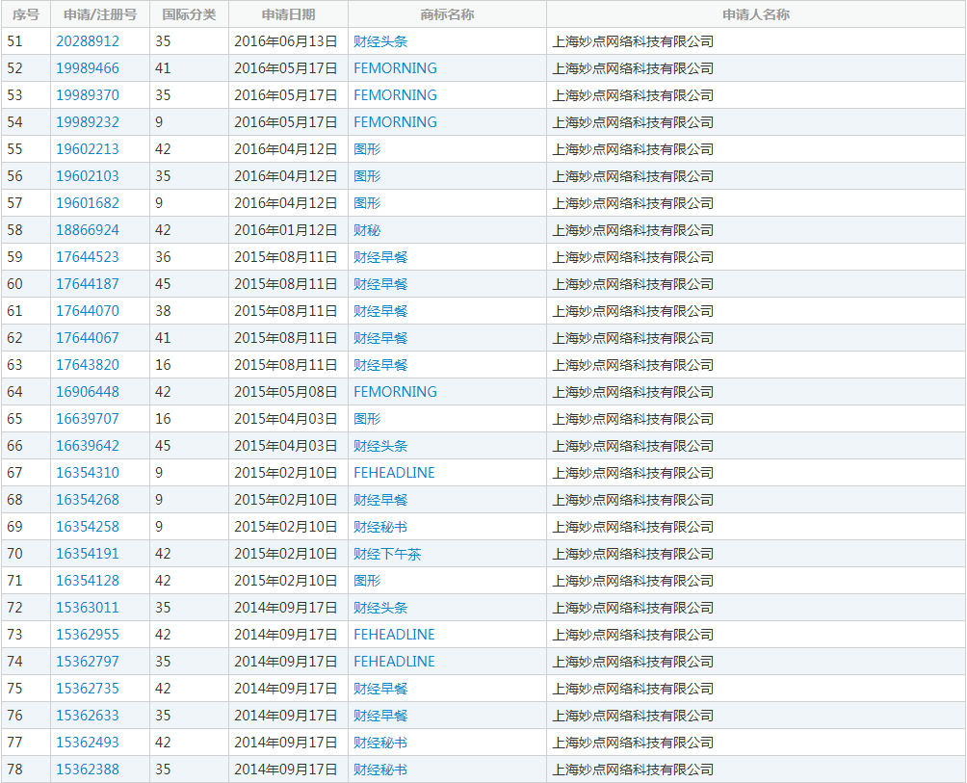Click 财经头条 trademark in row 66
Screen dimensions: 967x783
click(x=380, y=446)
